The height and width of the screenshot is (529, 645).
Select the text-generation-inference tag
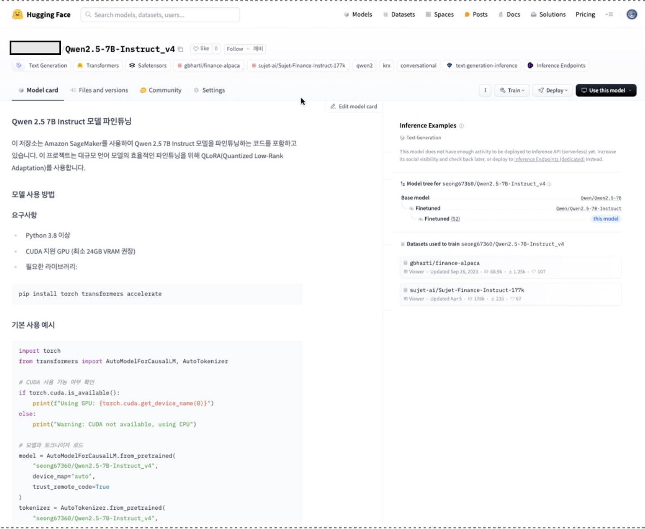[x=482, y=66]
